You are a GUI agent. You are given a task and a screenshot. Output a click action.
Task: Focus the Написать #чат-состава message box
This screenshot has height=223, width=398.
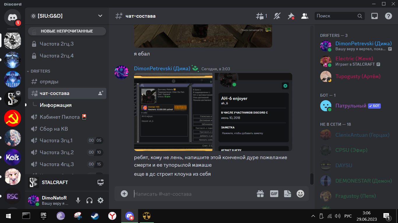(x=192, y=194)
